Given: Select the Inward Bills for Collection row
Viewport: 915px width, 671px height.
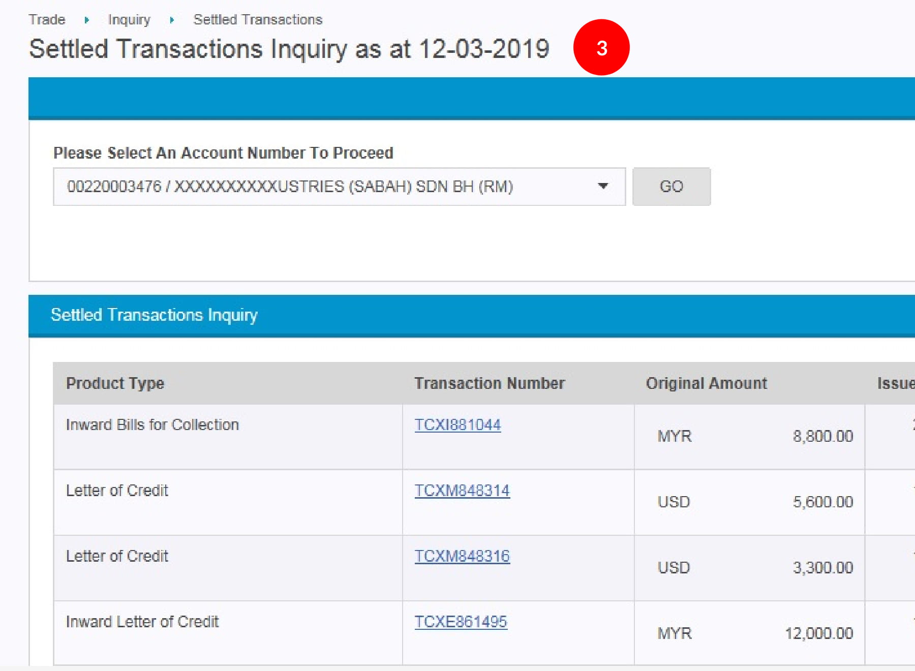Looking at the screenshot, I should tap(152, 425).
